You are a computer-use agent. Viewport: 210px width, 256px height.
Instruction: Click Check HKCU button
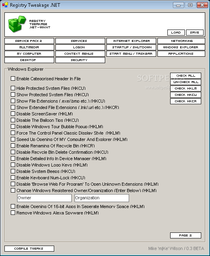(x=186, y=95)
